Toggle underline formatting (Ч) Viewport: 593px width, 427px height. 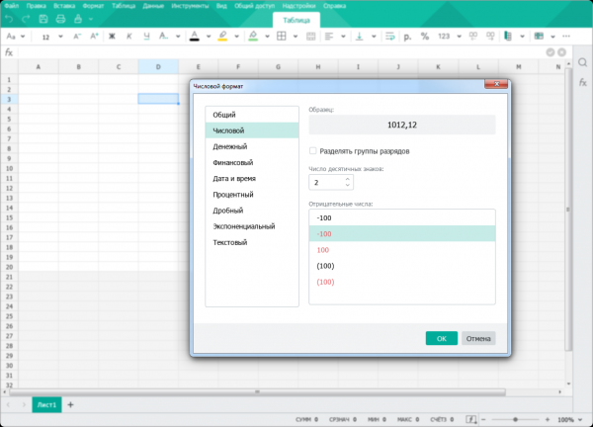tap(146, 37)
